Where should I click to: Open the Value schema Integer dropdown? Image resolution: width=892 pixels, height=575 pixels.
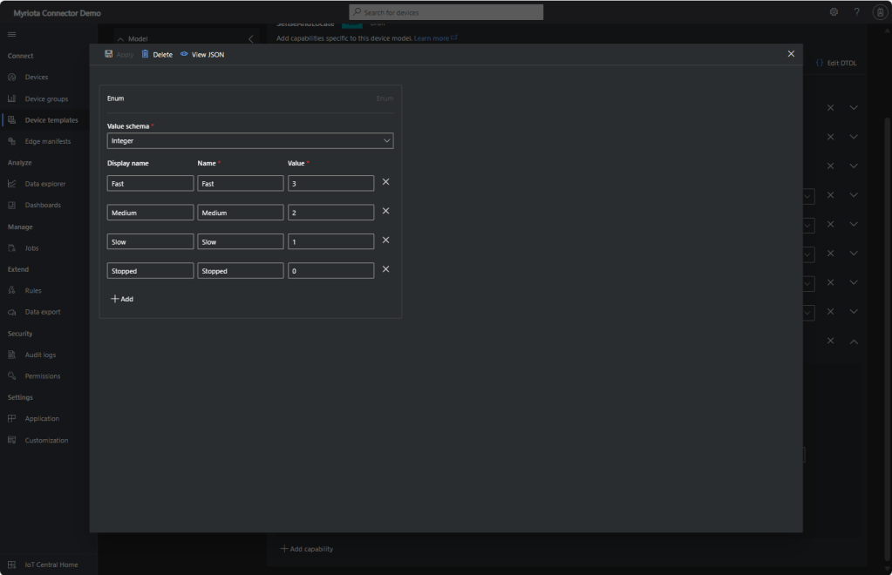[x=250, y=140]
